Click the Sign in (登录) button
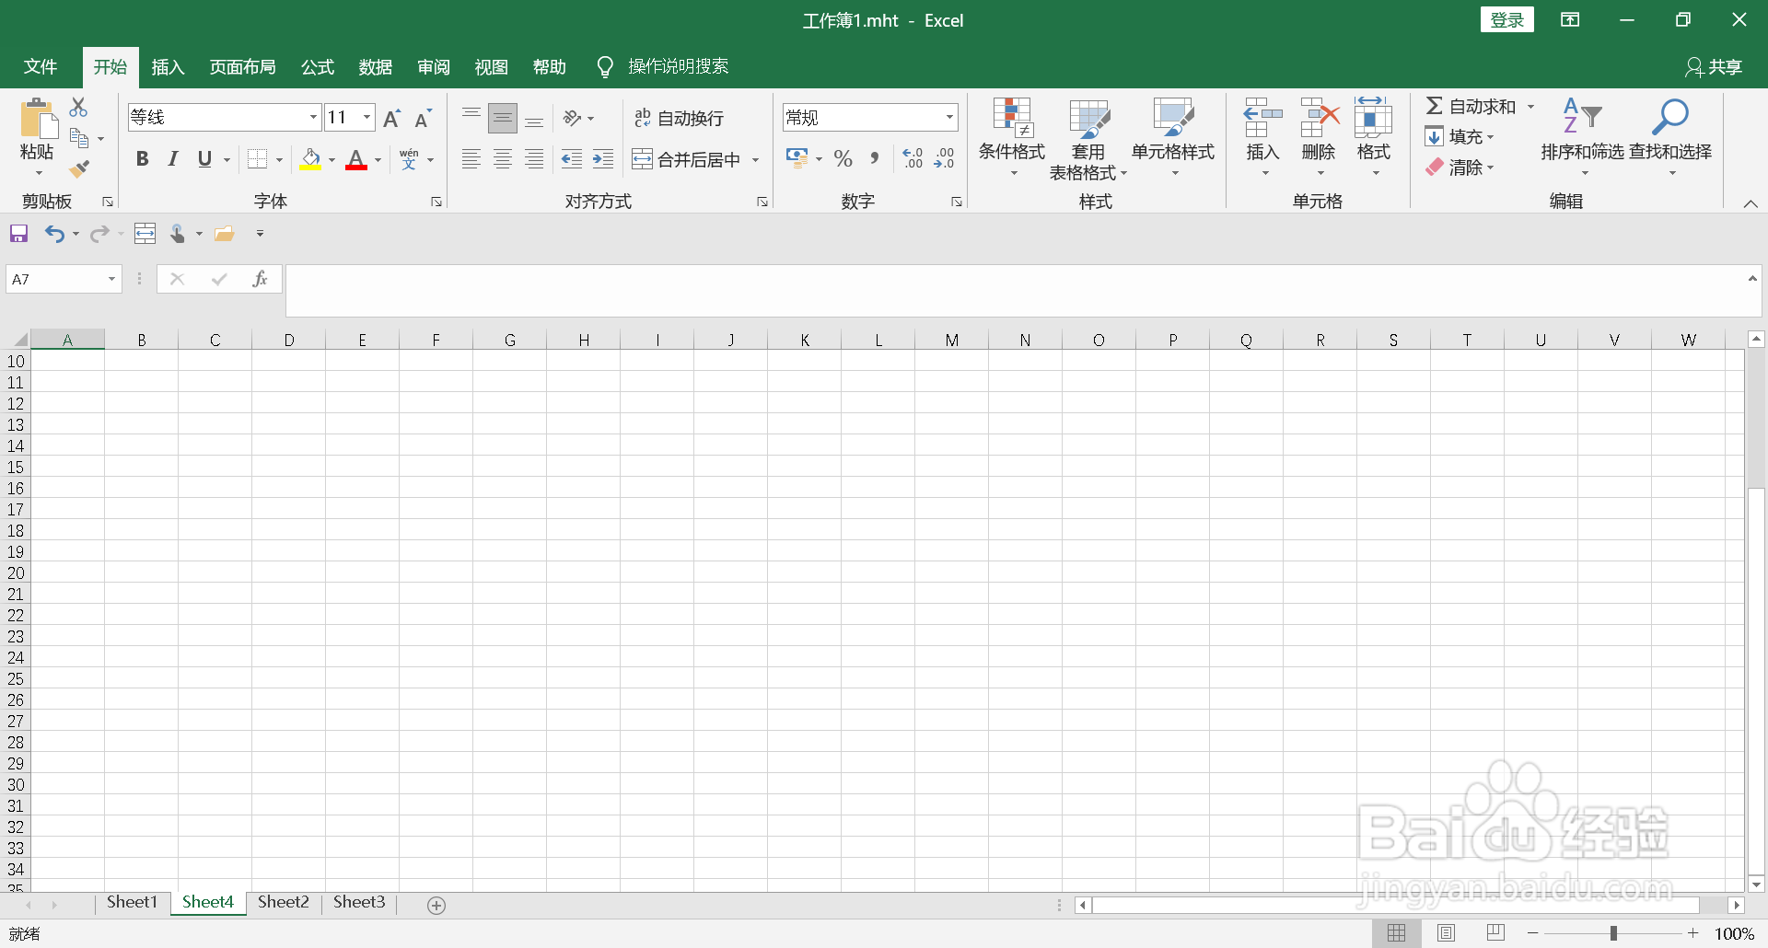 pos(1507,20)
